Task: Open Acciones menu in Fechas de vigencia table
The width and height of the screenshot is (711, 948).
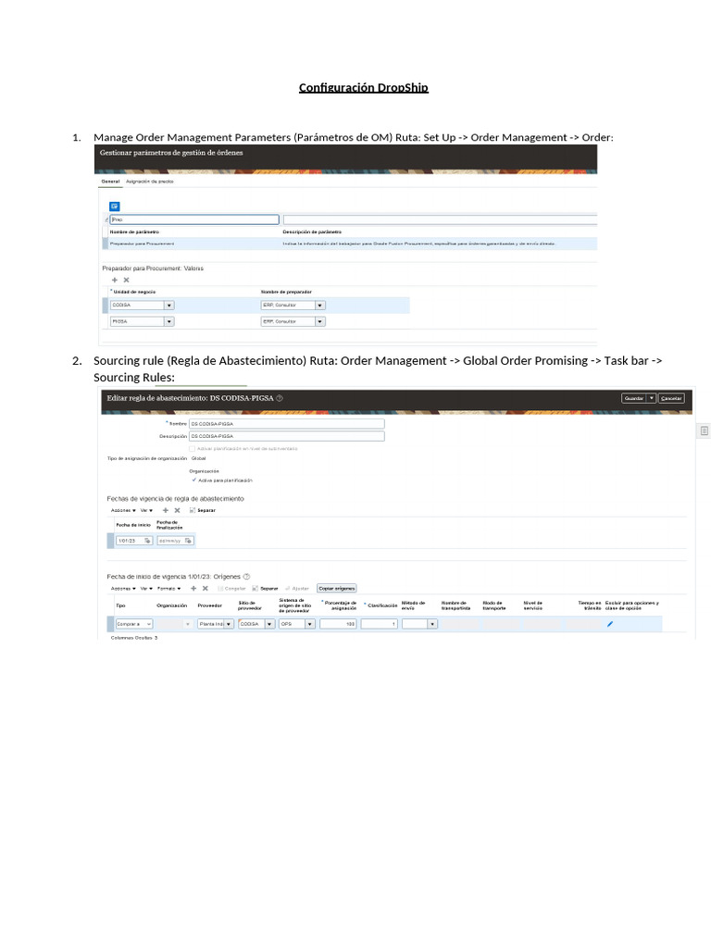Action: [123, 510]
